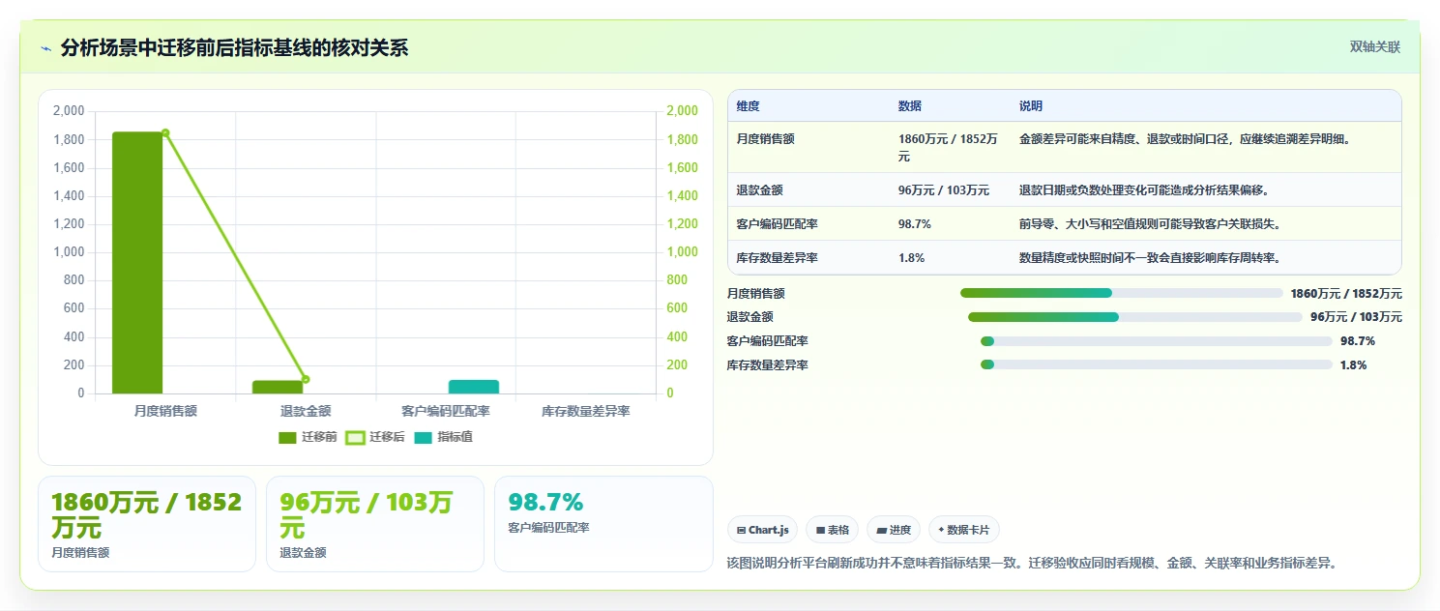
Task: Click the Chart.js chip icon
Action: point(741,530)
